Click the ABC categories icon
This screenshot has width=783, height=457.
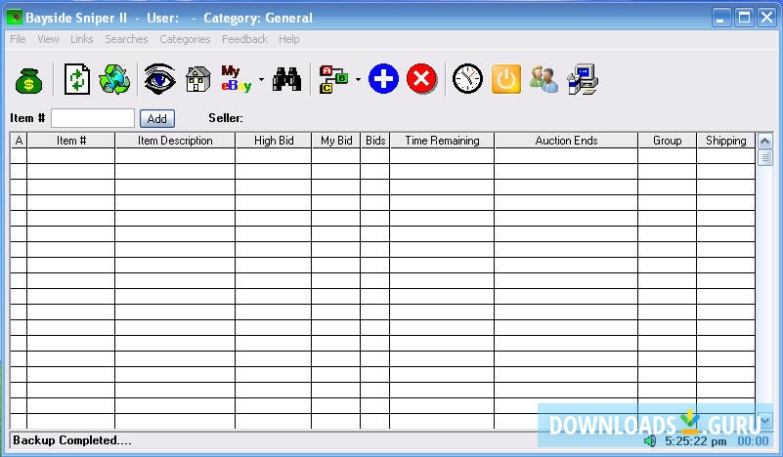coord(333,79)
